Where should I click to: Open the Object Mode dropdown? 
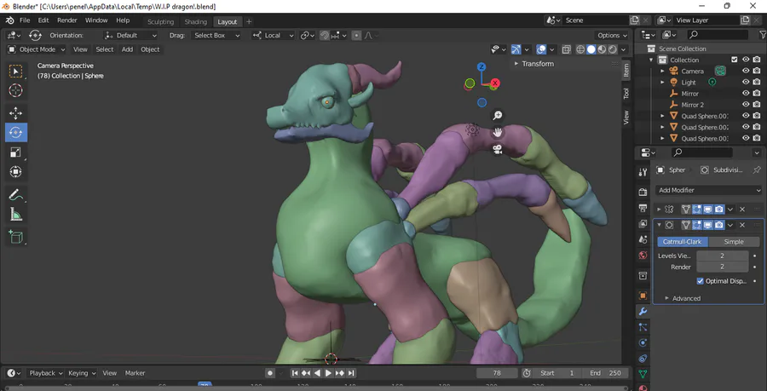(x=36, y=49)
